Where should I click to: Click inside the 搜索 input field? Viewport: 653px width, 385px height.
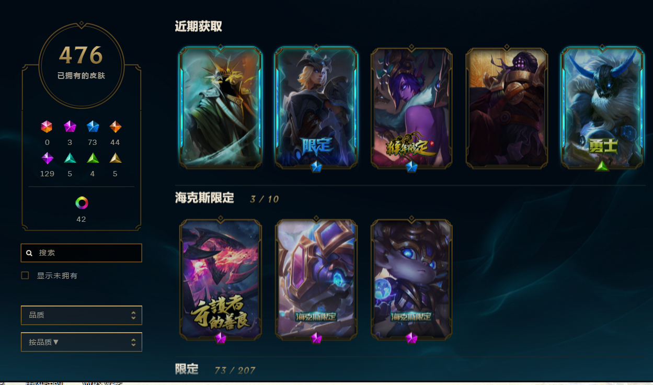point(82,253)
